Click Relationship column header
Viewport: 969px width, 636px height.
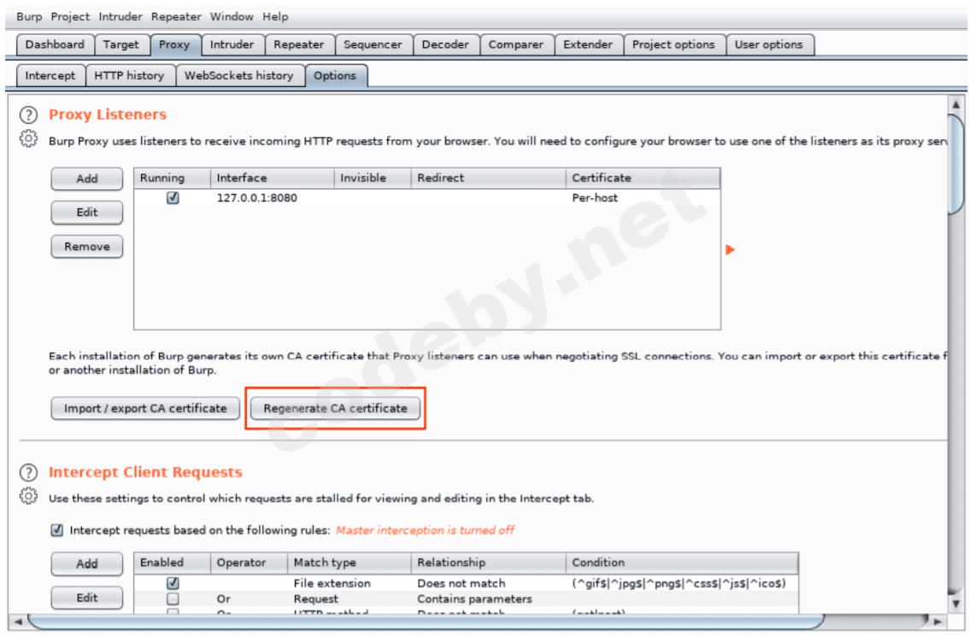(x=488, y=563)
